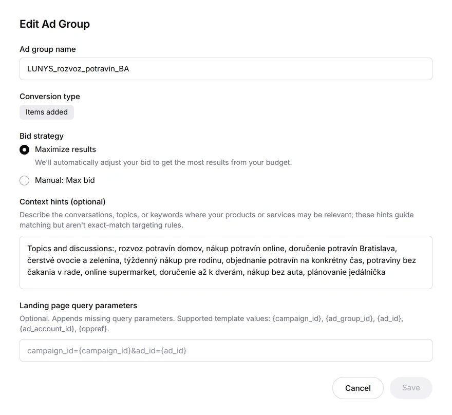The height and width of the screenshot is (415, 452).
Task: Click into the Ad group name field
Action: pos(225,69)
